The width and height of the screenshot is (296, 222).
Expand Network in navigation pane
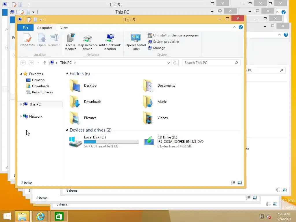pyautogui.click(x=21, y=116)
